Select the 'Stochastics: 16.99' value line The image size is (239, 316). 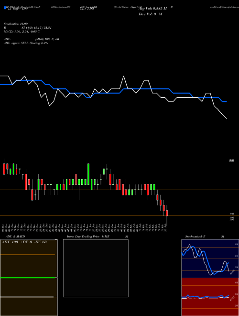[x=16, y=24]
